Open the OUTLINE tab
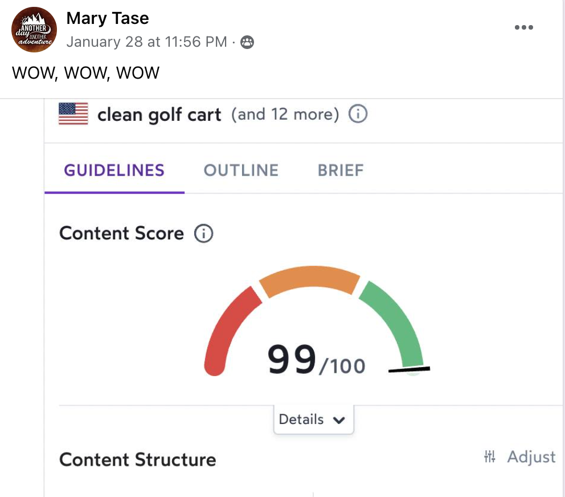565x497 pixels. pos(241,170)
